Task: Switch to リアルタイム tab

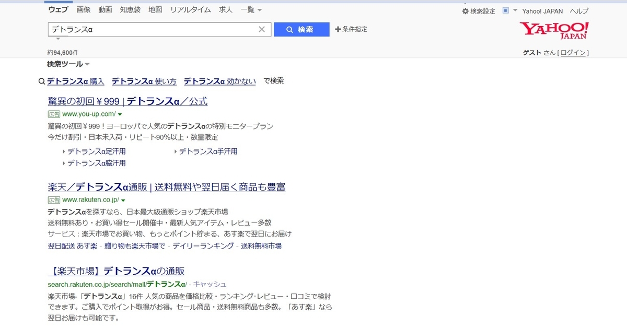Action: [x=191, y=9]
